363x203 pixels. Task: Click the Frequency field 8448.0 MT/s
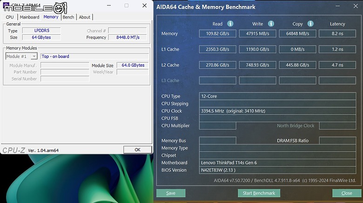click(x=128, y=38)
